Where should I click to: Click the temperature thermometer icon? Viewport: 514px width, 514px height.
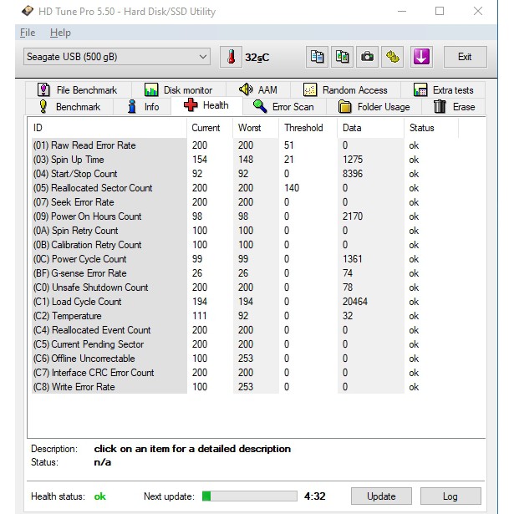point(230,57)
